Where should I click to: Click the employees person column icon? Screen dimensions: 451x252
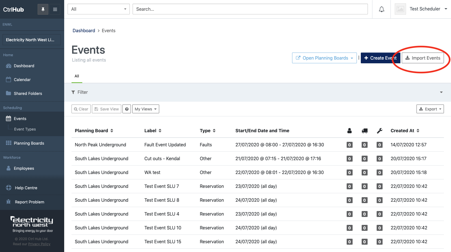pyautogui.click(x=349, y=131)
